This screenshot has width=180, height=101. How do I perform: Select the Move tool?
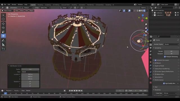click(x=3, y=24)
